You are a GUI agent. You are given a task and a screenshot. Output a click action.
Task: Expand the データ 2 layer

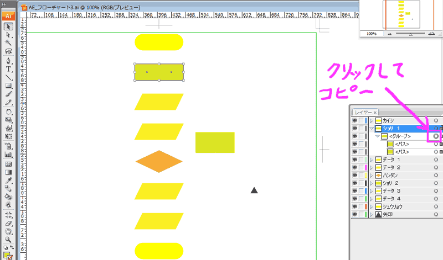click(372, 168)
